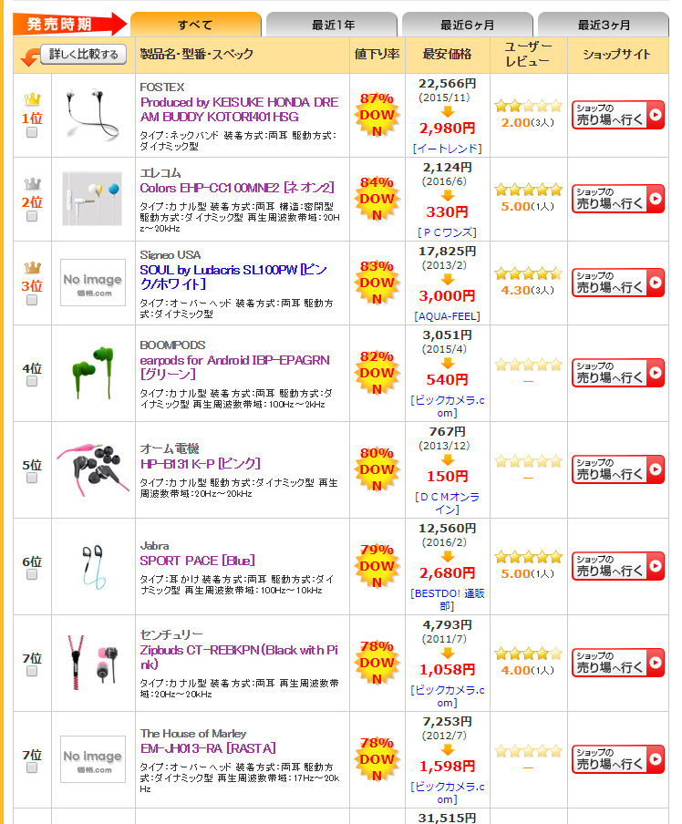
Task: Click the silver crown icon for rank 2
Action: tap(32, 183)
